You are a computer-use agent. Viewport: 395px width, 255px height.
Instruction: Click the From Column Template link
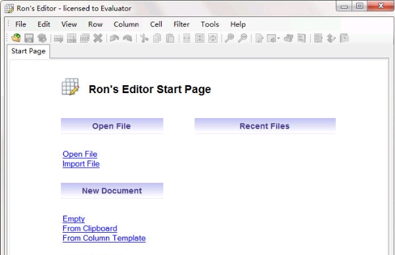104,238
